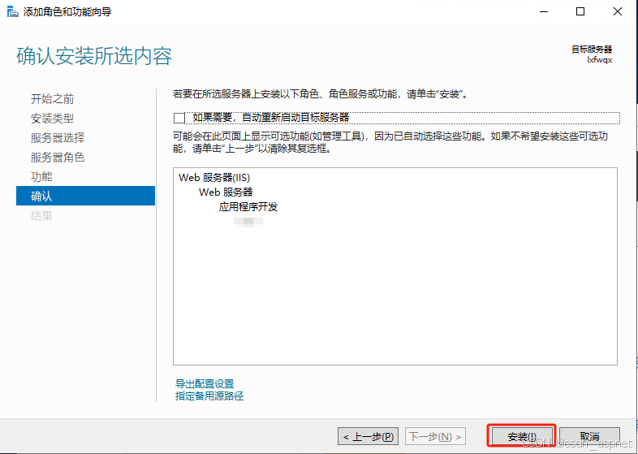Select 应用程序开发 entry in list
Viewport: 638px width, 454px height.
(248, 207)
